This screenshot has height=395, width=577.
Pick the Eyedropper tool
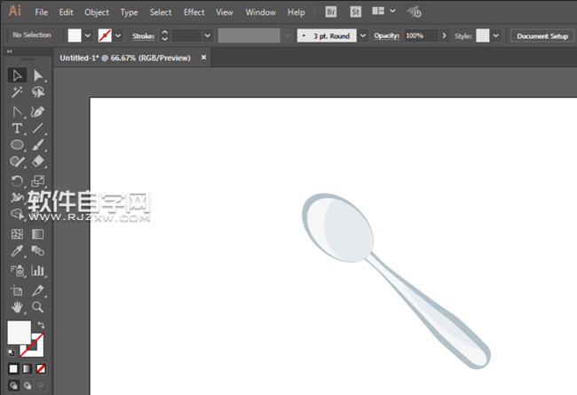coord(17,251)
